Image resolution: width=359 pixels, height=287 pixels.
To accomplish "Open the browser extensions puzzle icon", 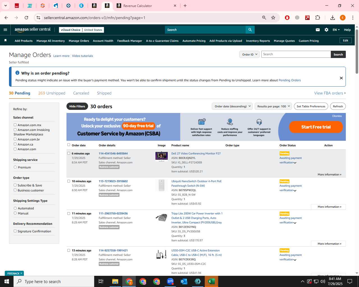I will point(318,18).
